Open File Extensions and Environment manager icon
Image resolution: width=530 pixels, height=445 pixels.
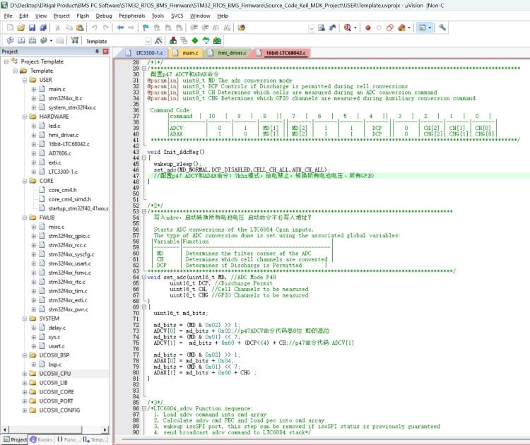pos(173,40)
